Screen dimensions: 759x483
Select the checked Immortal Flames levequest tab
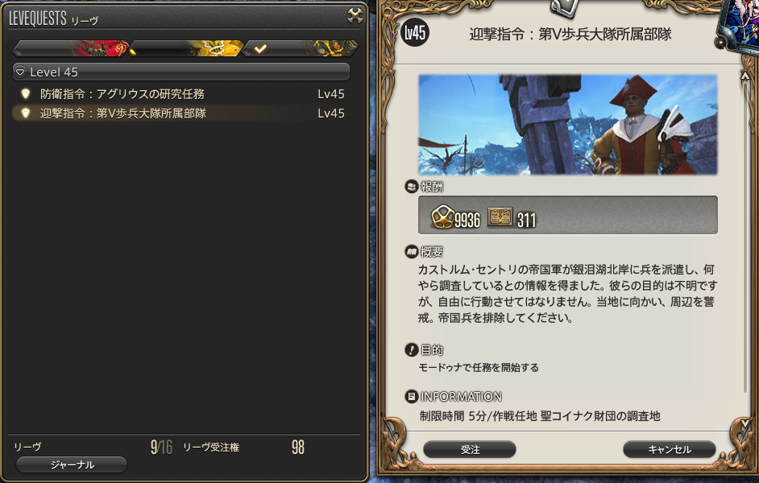tap(300, 48)
